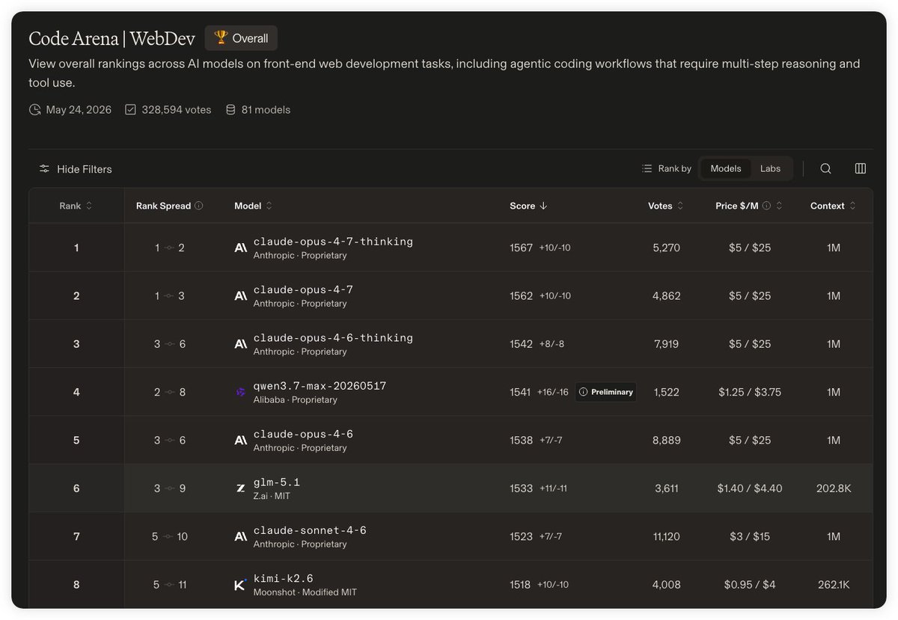Click the trophy icon in Overall badge
This screenshot has width=898, height=620.
[221, 37]
